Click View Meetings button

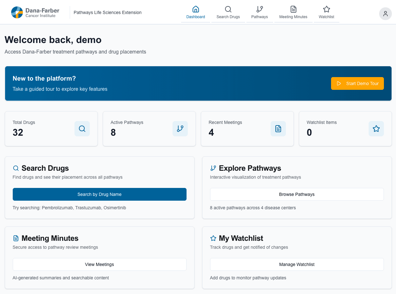point(100,264)
